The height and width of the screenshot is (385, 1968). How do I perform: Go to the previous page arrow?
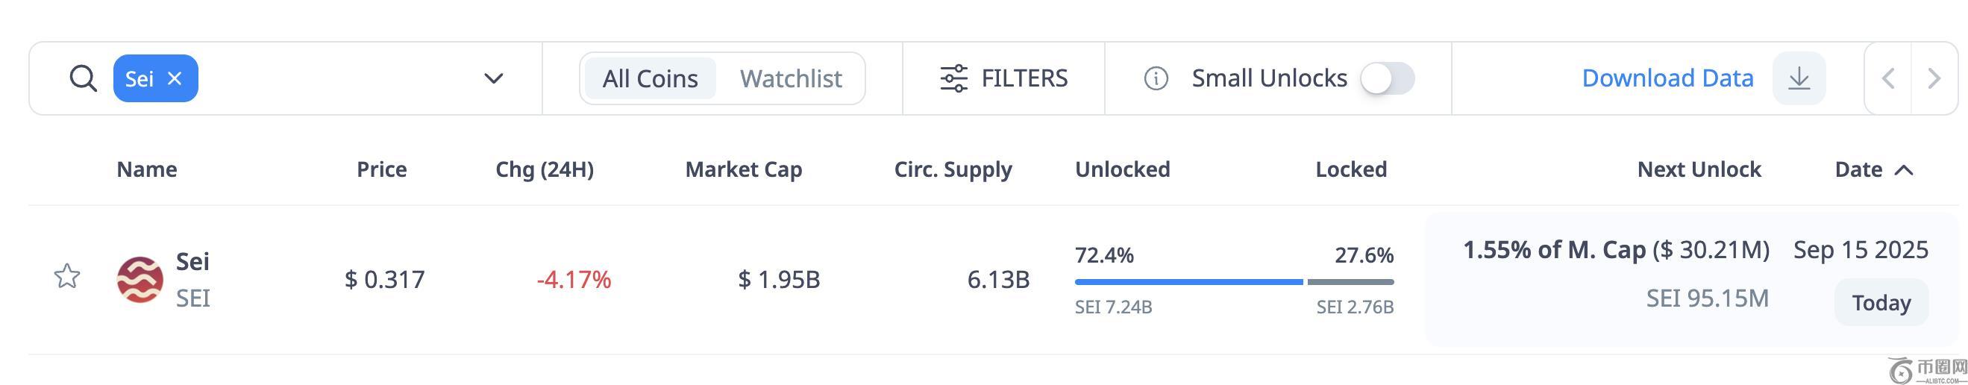(x=1887, y=78)
